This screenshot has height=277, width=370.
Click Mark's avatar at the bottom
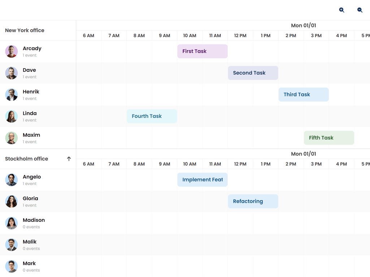point(11,266)
